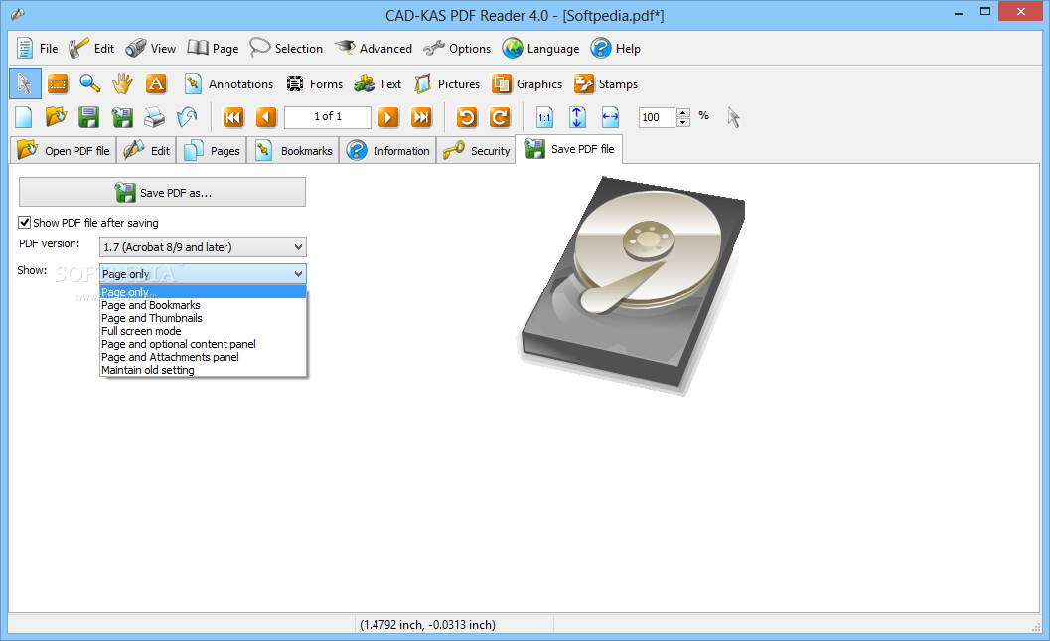Click the undo arrow icon
The image size is (1050, 641).
[188, 118]
